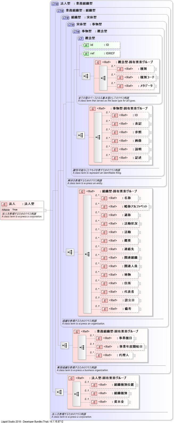Expand the 種別 element reference
This screenshot has height=423, width=174.
coord(155,69)
